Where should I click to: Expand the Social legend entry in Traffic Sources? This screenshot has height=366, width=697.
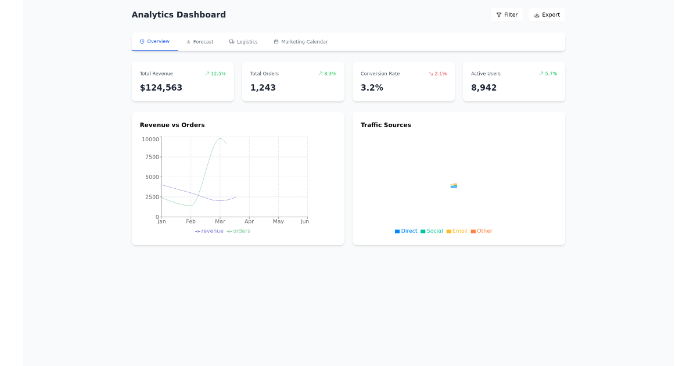[432, 231]
